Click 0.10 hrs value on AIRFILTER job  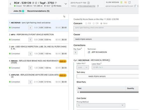point(48,82)
